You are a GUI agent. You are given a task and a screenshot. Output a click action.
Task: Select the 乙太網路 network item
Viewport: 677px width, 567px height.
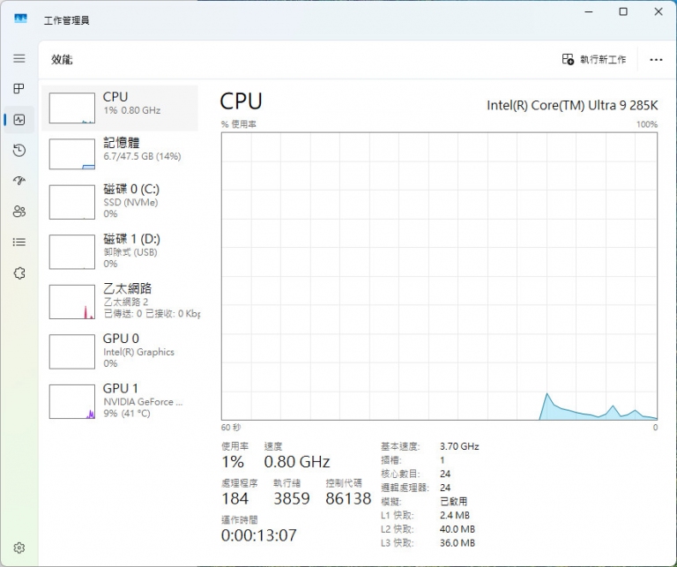[x=120, y=302]
